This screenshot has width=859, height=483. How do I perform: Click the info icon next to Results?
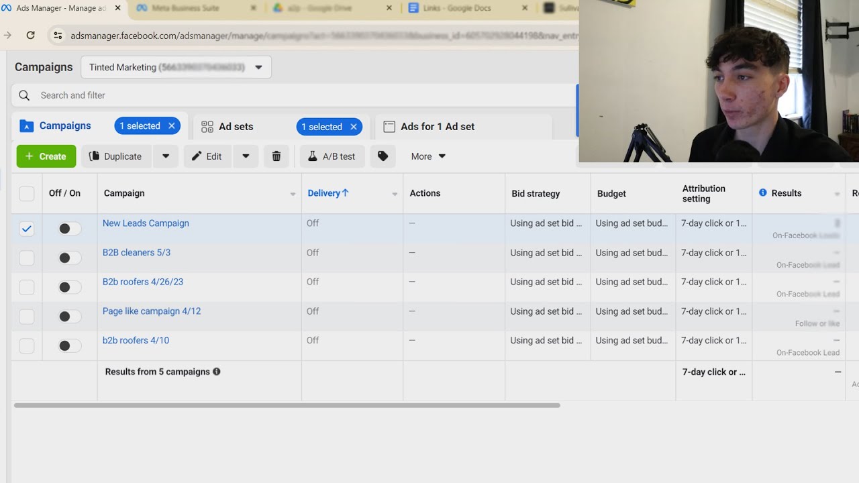[x=762, y=193]
